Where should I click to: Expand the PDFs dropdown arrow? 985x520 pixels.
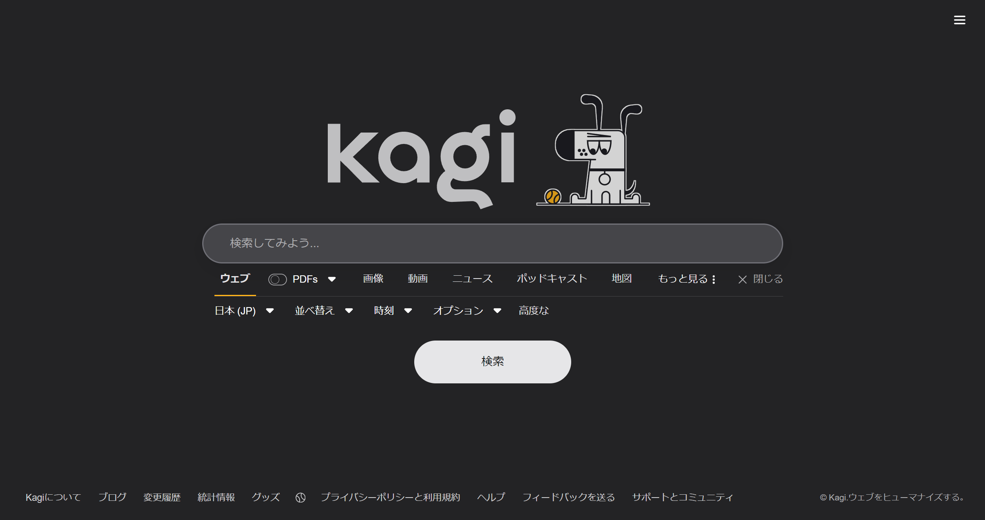[332, 279]
